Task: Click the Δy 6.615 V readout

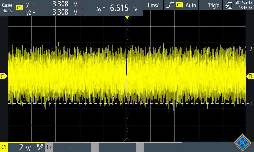Action: click(117, 8)
